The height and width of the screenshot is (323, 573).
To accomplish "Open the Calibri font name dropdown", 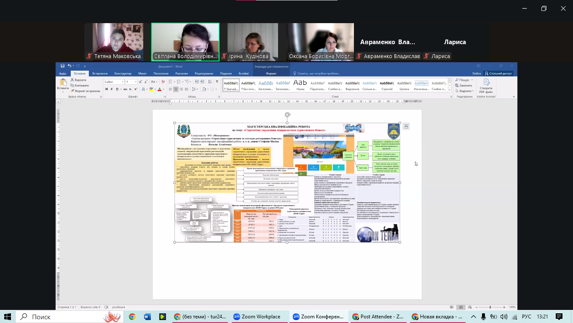I will tap(123, 82).
